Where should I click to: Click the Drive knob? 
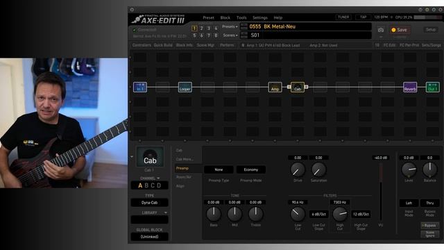pos(298,169)
